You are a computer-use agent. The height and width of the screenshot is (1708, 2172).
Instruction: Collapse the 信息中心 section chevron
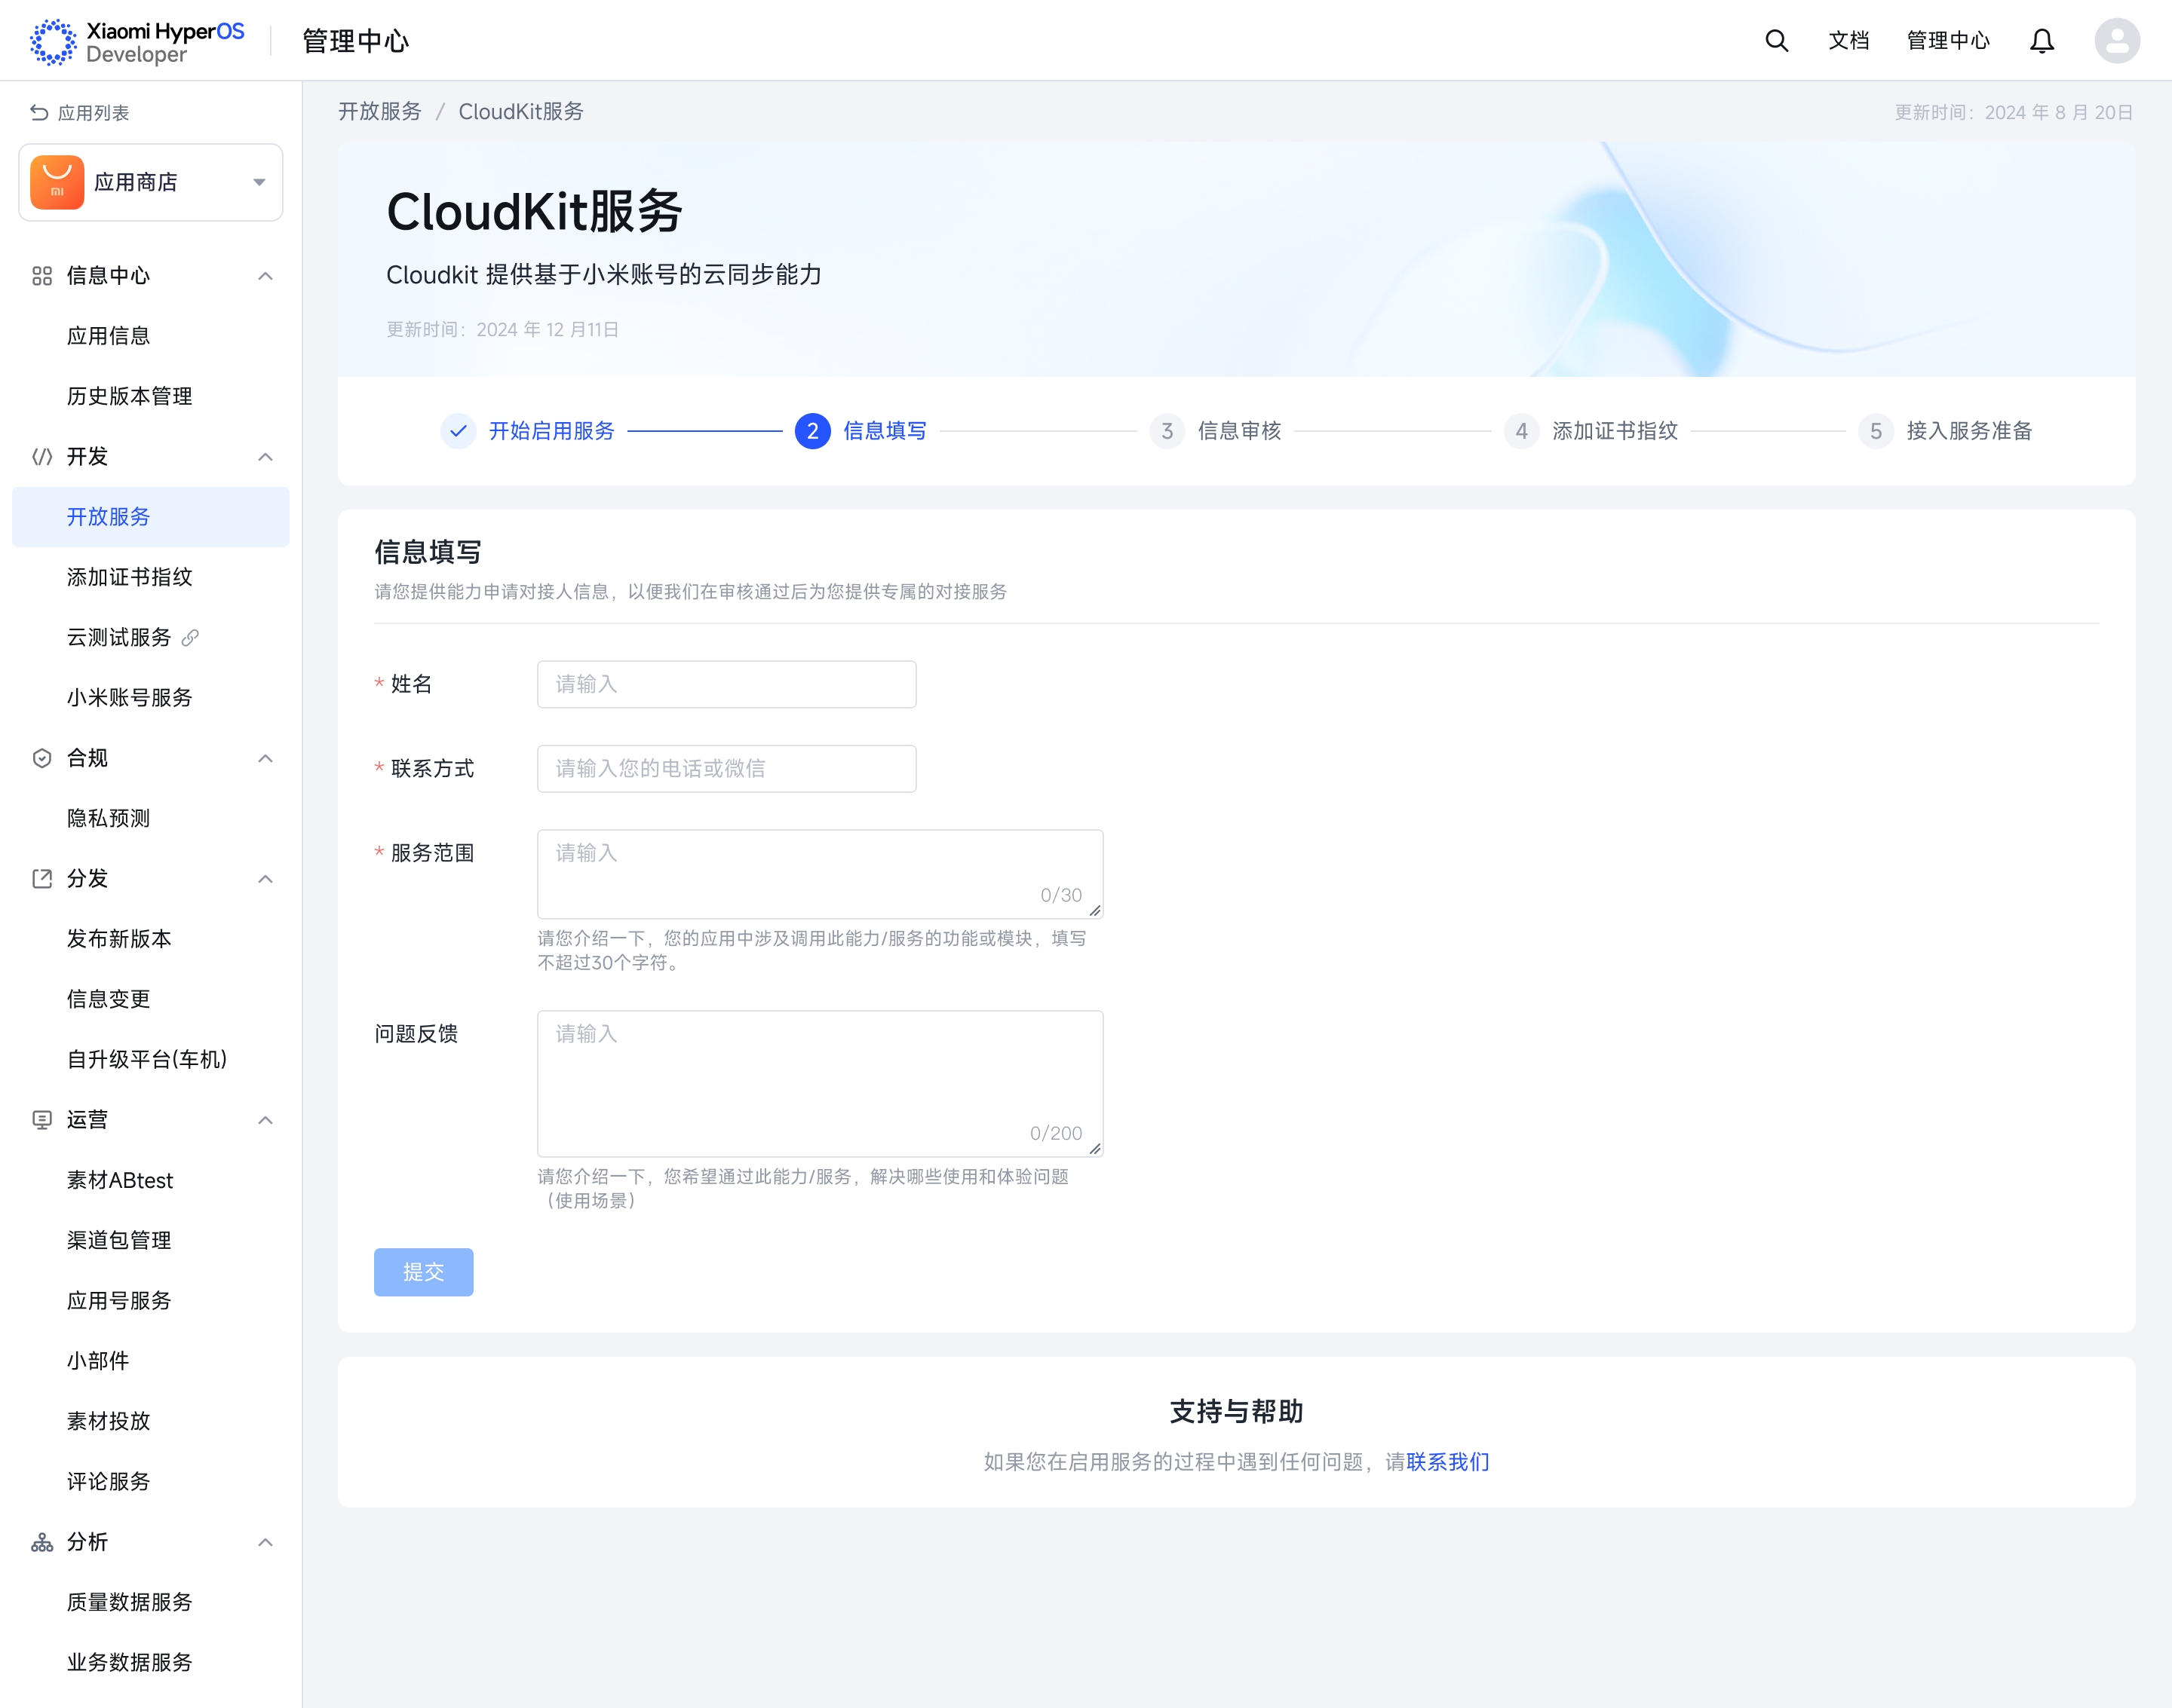tap(265, 276)
